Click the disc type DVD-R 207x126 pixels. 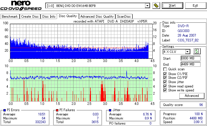pos(183,26)
